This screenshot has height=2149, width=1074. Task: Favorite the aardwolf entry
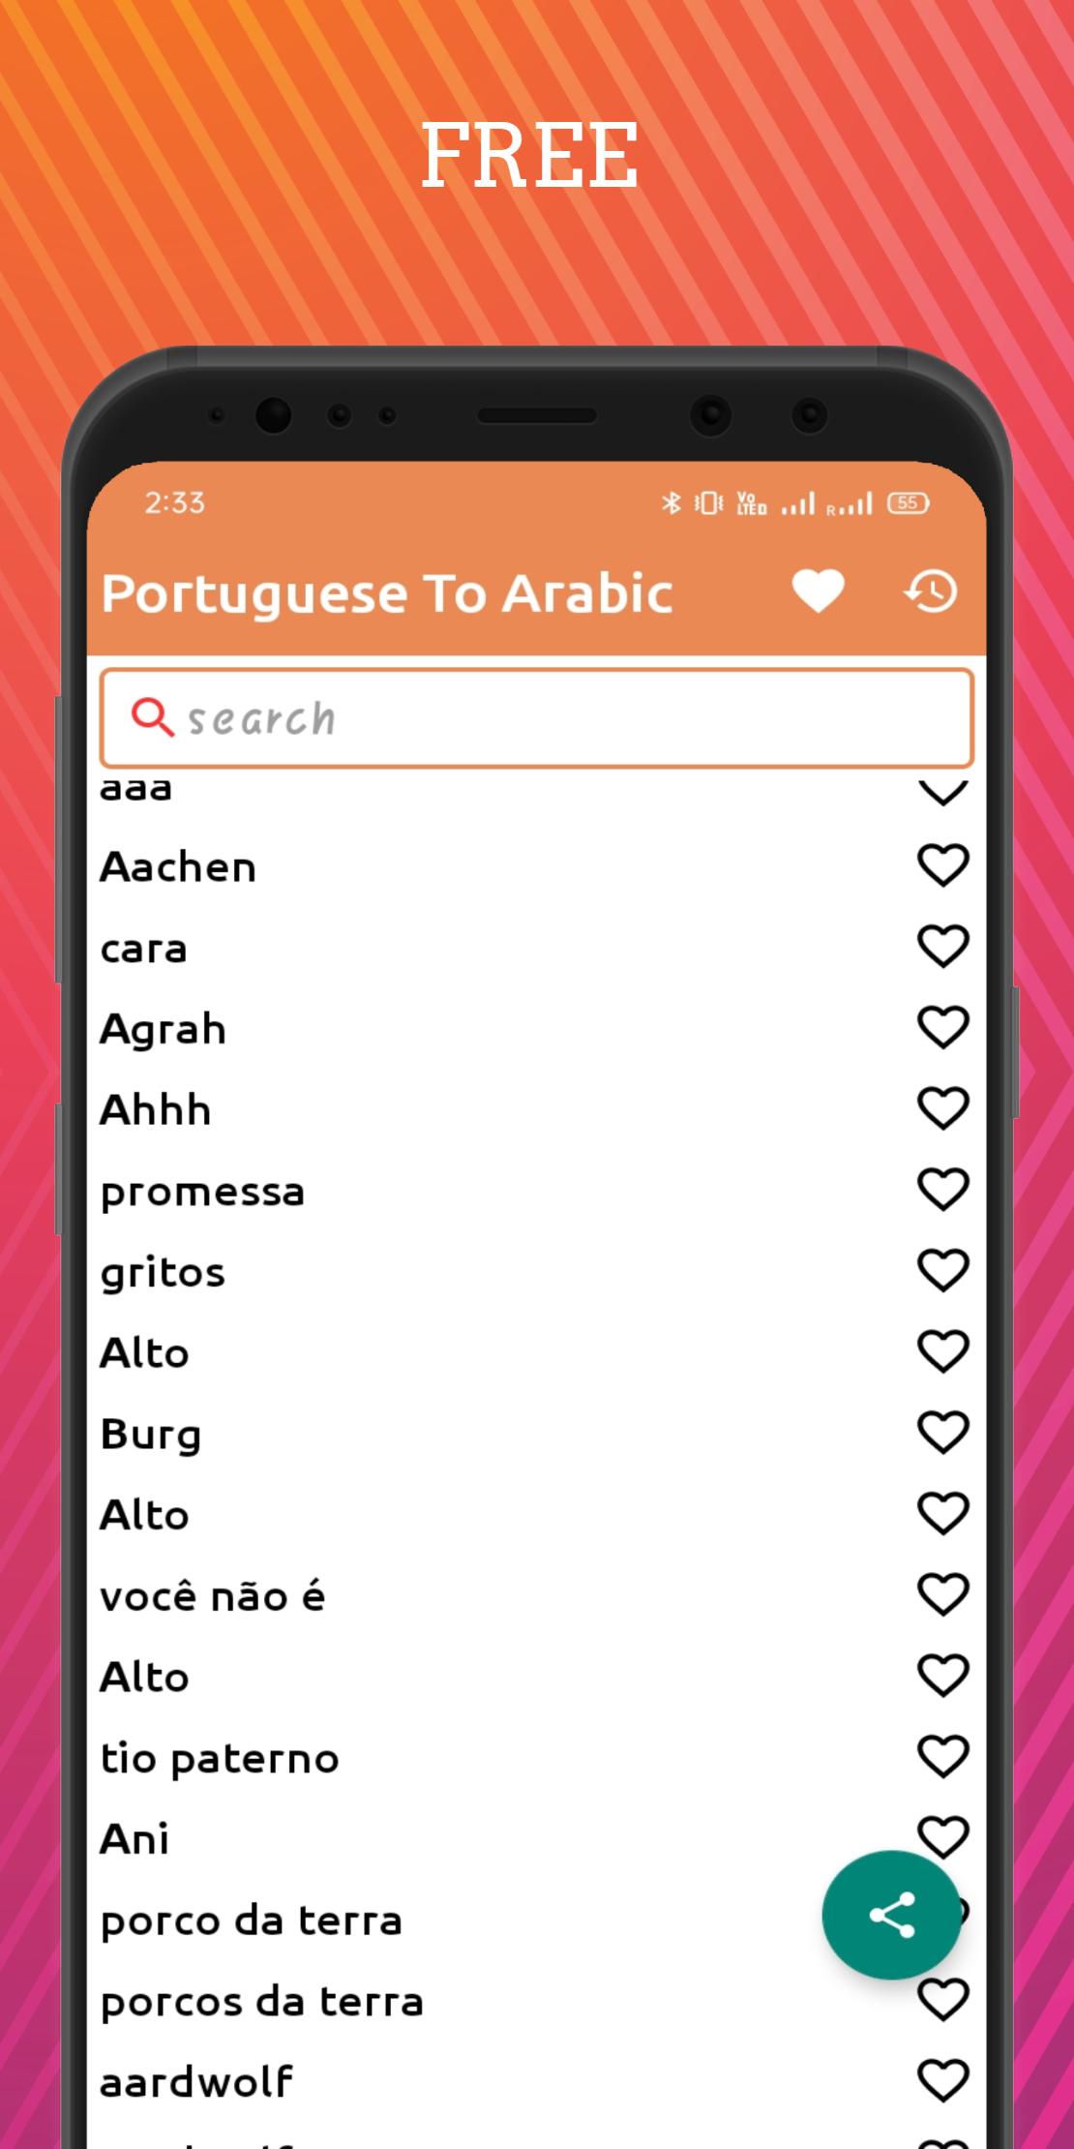click(943, 2081)
